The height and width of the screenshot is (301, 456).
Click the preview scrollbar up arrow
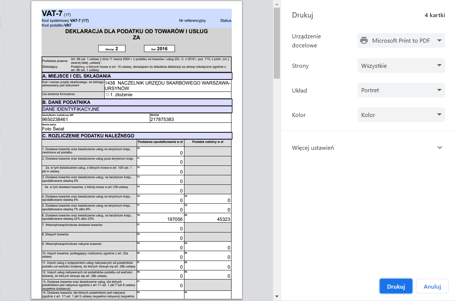pyautogui.click(x=277, y=4)
